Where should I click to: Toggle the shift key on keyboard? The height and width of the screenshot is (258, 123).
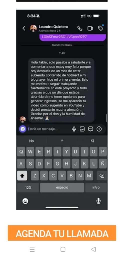22,176
